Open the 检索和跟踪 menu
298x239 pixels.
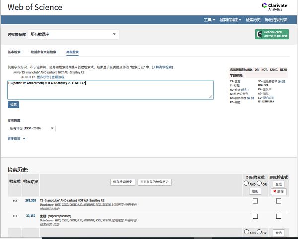[229, 20]
